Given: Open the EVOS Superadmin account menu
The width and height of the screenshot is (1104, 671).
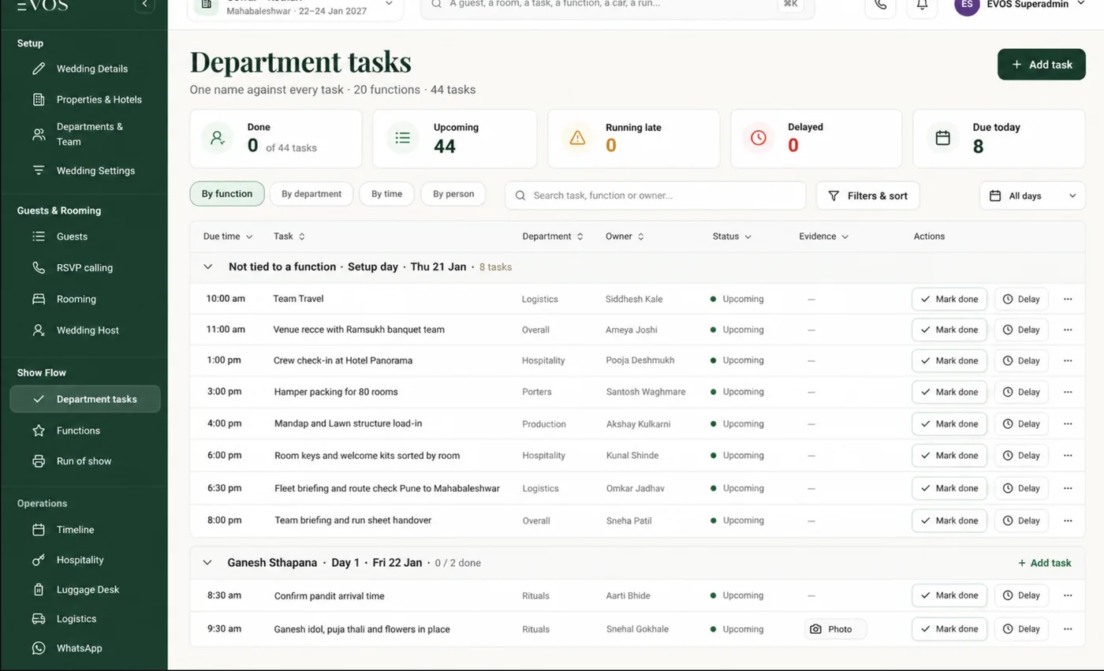Looking at the screenshot, I should click(x=1020, y=5).
